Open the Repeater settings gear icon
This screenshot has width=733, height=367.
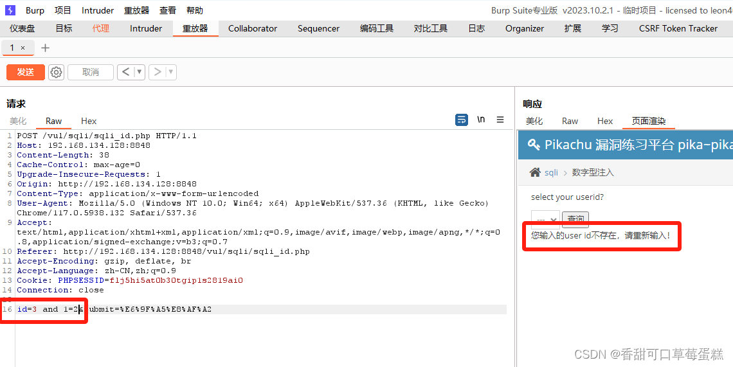pyautogui.click(x=56, y=72)
